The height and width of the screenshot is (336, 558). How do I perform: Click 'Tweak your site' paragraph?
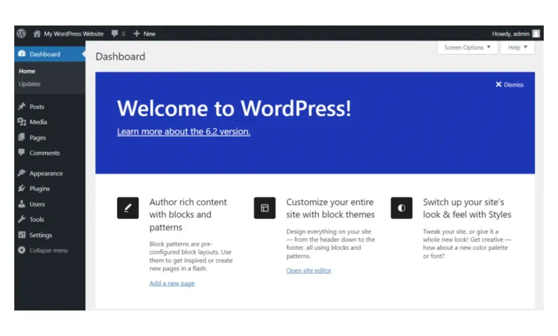(x=467, y=244)
